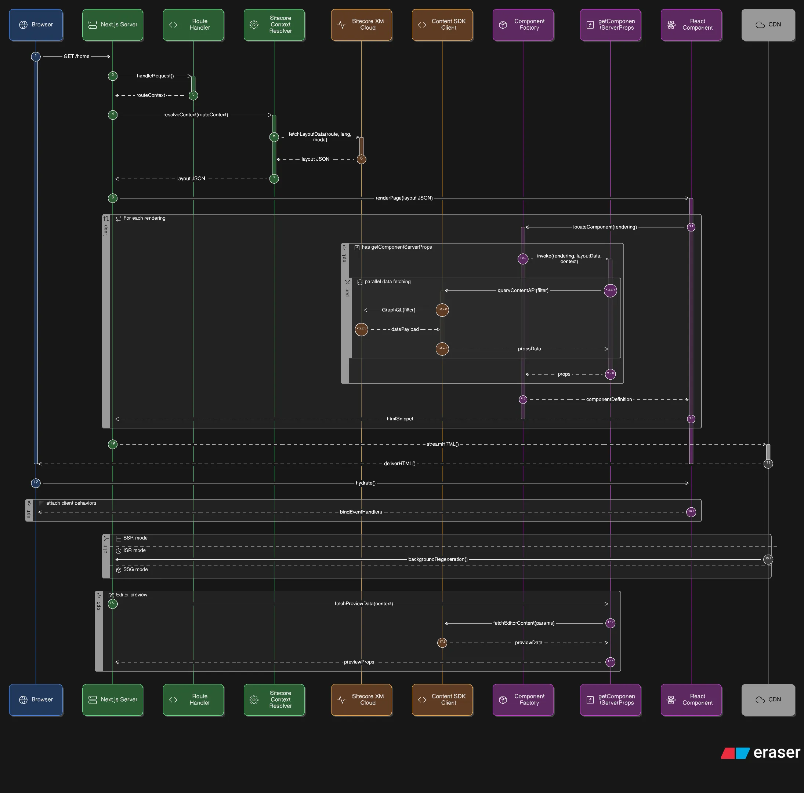The image size is (804, 793).
Task: Click the 'fetchPreviewData(context)' label
Action: coord(364,604)
